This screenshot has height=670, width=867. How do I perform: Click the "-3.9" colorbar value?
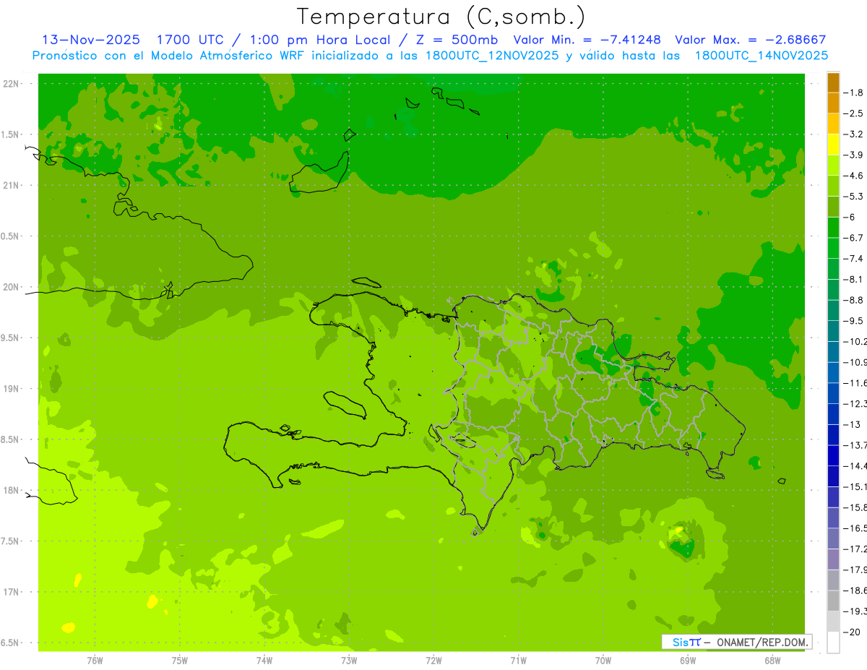coord(853,155)
